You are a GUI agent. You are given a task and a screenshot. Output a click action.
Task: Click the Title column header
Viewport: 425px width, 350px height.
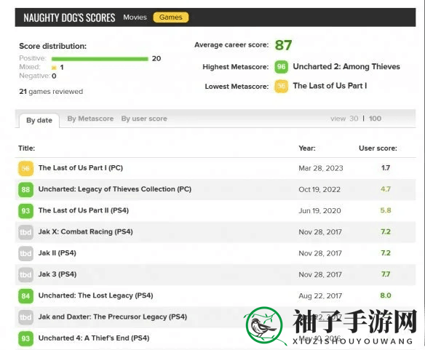[26, 148]
